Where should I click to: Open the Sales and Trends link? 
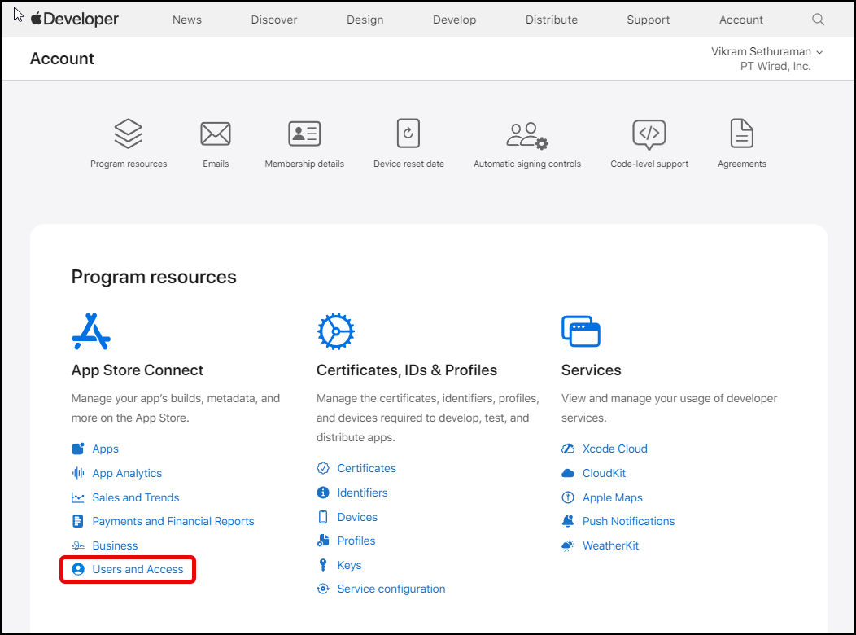pos(135,497)
